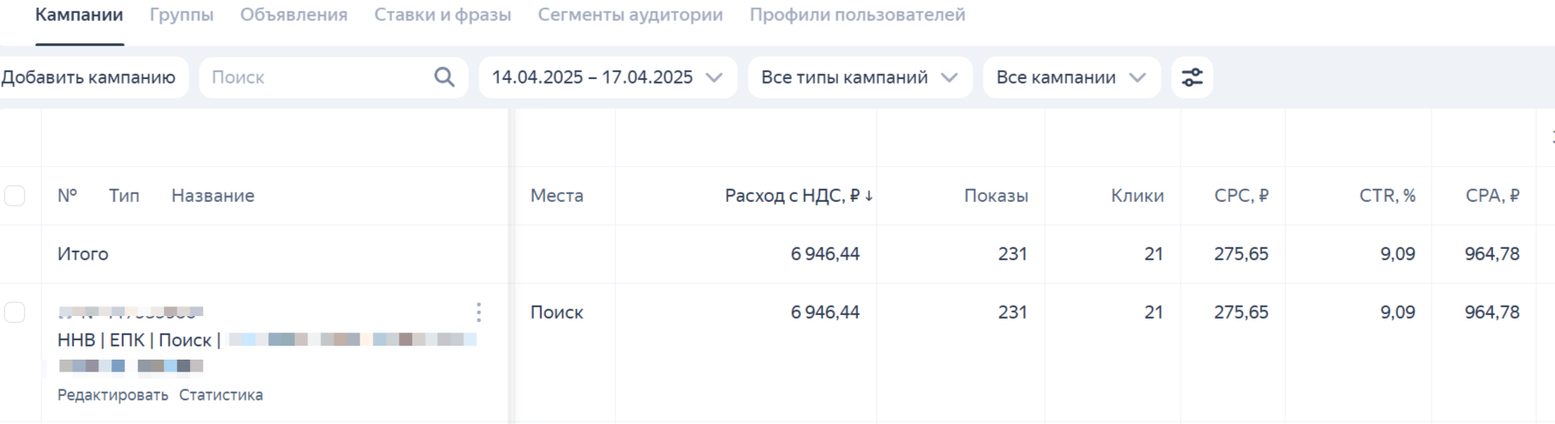Select the Сегменты аудитории tab
The image size is (1555, 424).
(630, 15)
